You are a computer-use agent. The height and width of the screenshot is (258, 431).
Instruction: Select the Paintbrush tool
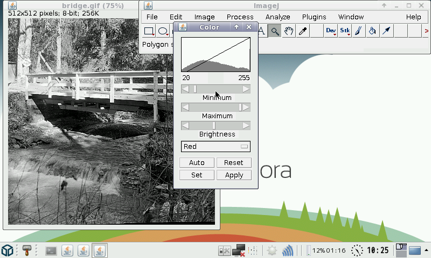(x=358, y=31)
